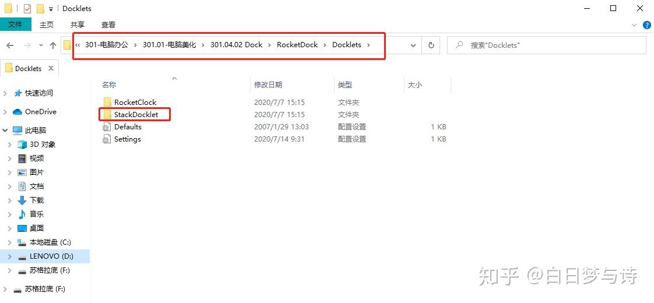Open the address bar history dropdown
Viewport: 654px width, 303px height.
(x=413, y=45)
